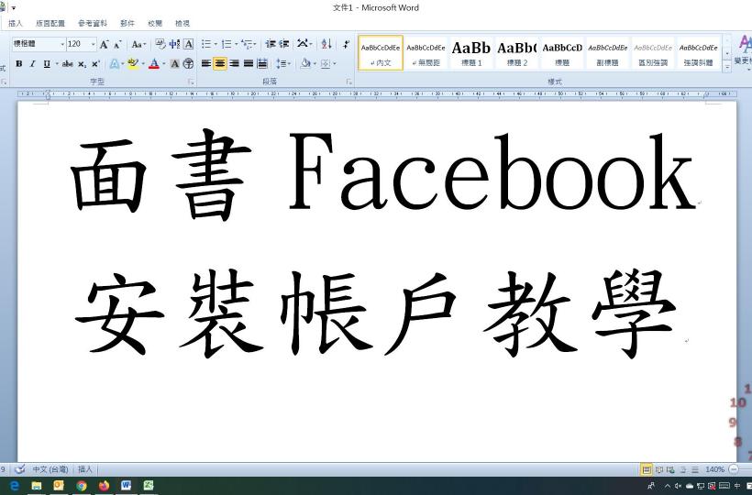Open the Line Spacing dropdown
This screenshot has width=752, height=495.
click(x=283, y=64)
